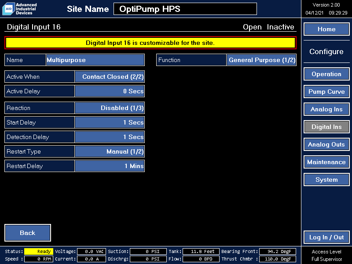Edit the Site Name field OptiPump HPS
Screen dimensions: 352x264
[185, 9]
